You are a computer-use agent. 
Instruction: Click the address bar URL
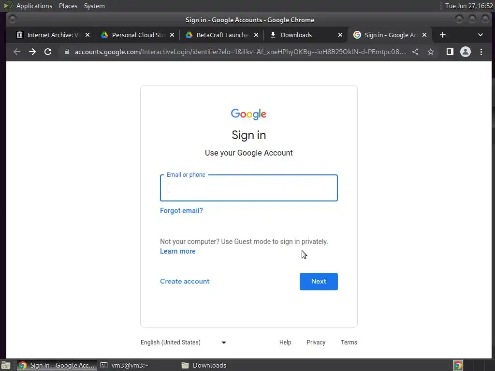click(240, 52)
